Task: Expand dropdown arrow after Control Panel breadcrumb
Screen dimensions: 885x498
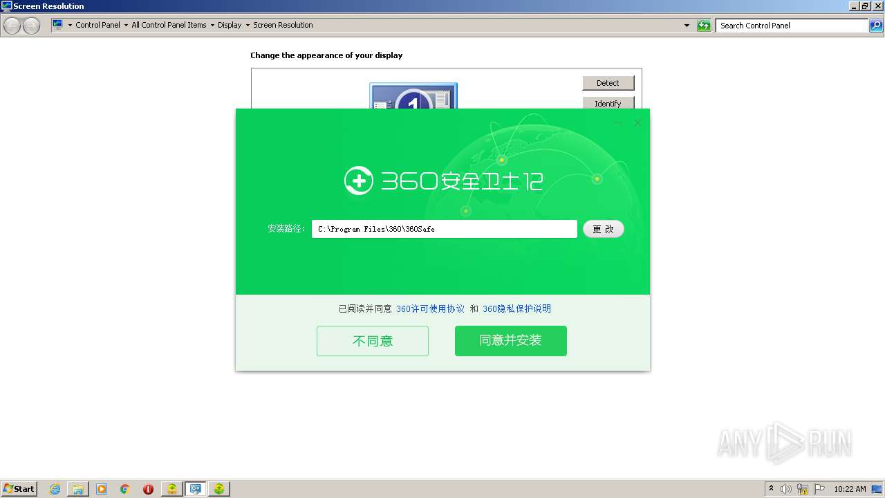Action: tap(126, 25)
